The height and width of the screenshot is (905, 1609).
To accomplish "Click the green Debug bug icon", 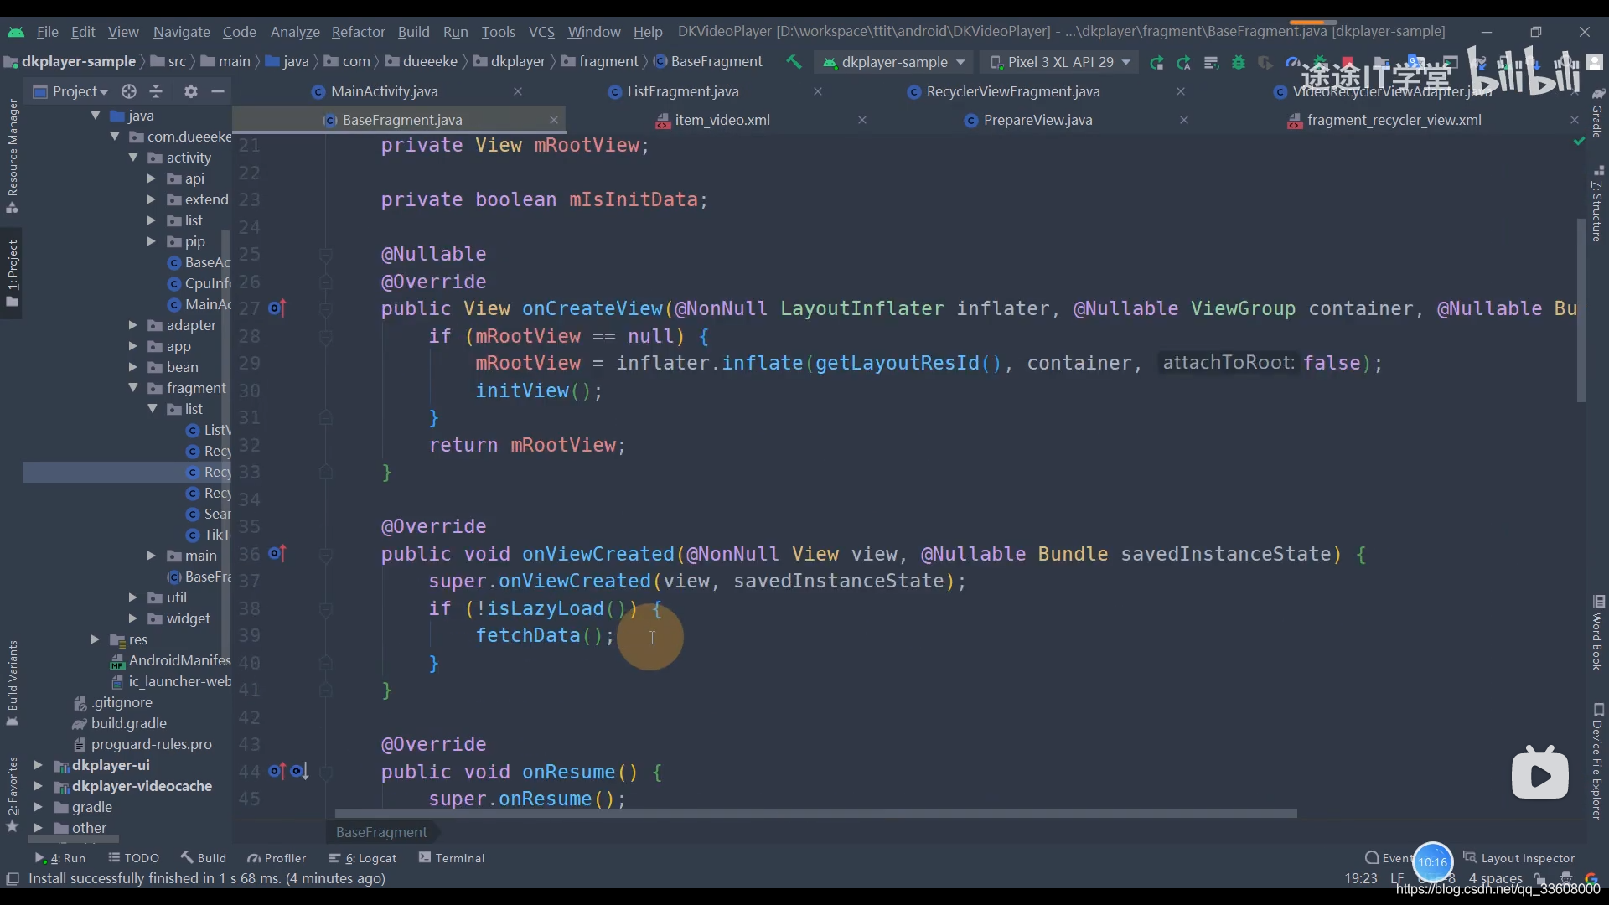I will [1239, 62].
